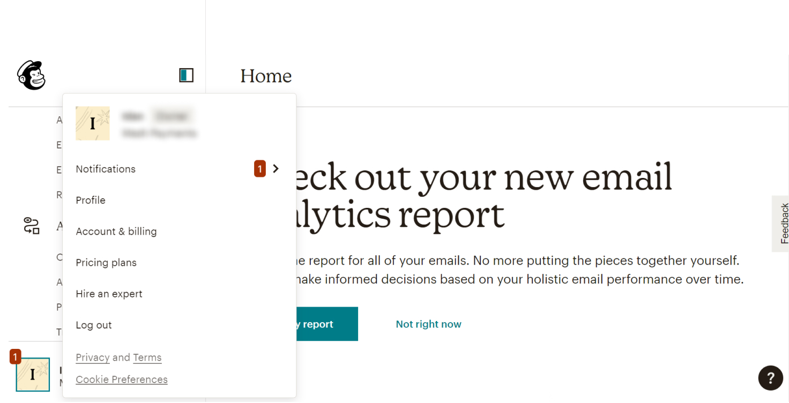Dismiss with Not right now
Image resolution: width=789 pixels, height=403 pixels.
click(x=428, y=324)
